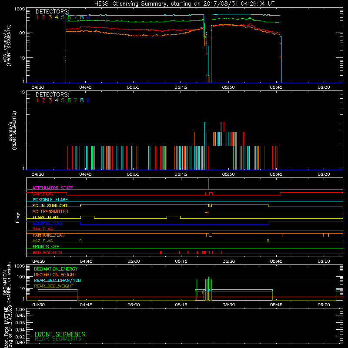Viewport: 348px width, 348px height.
Task: Click the counts/s (REAR SEGMENTS) axis title
Action: click(13, 130)
